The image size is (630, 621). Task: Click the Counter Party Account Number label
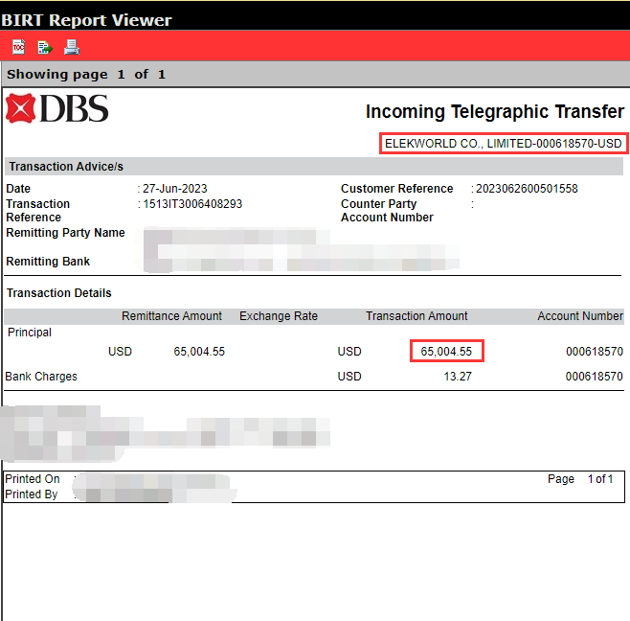387,210
